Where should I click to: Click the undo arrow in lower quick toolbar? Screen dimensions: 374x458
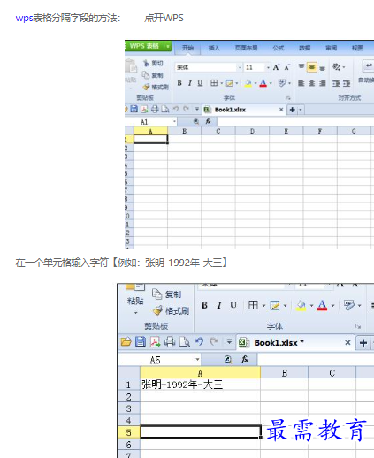click(x=199, y=342)
